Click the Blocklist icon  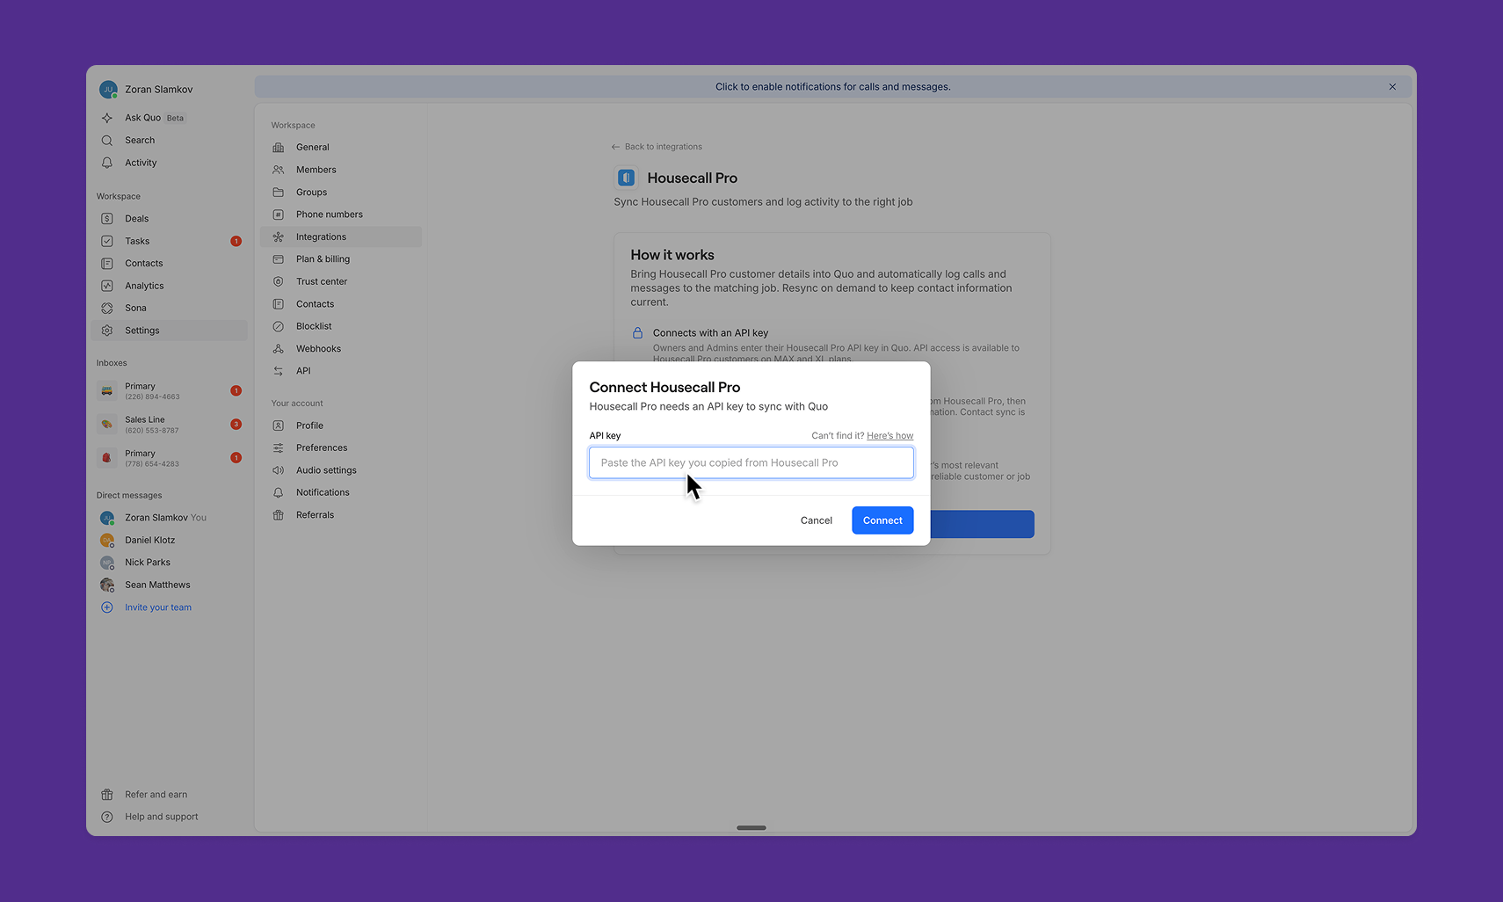coord(279,326)
